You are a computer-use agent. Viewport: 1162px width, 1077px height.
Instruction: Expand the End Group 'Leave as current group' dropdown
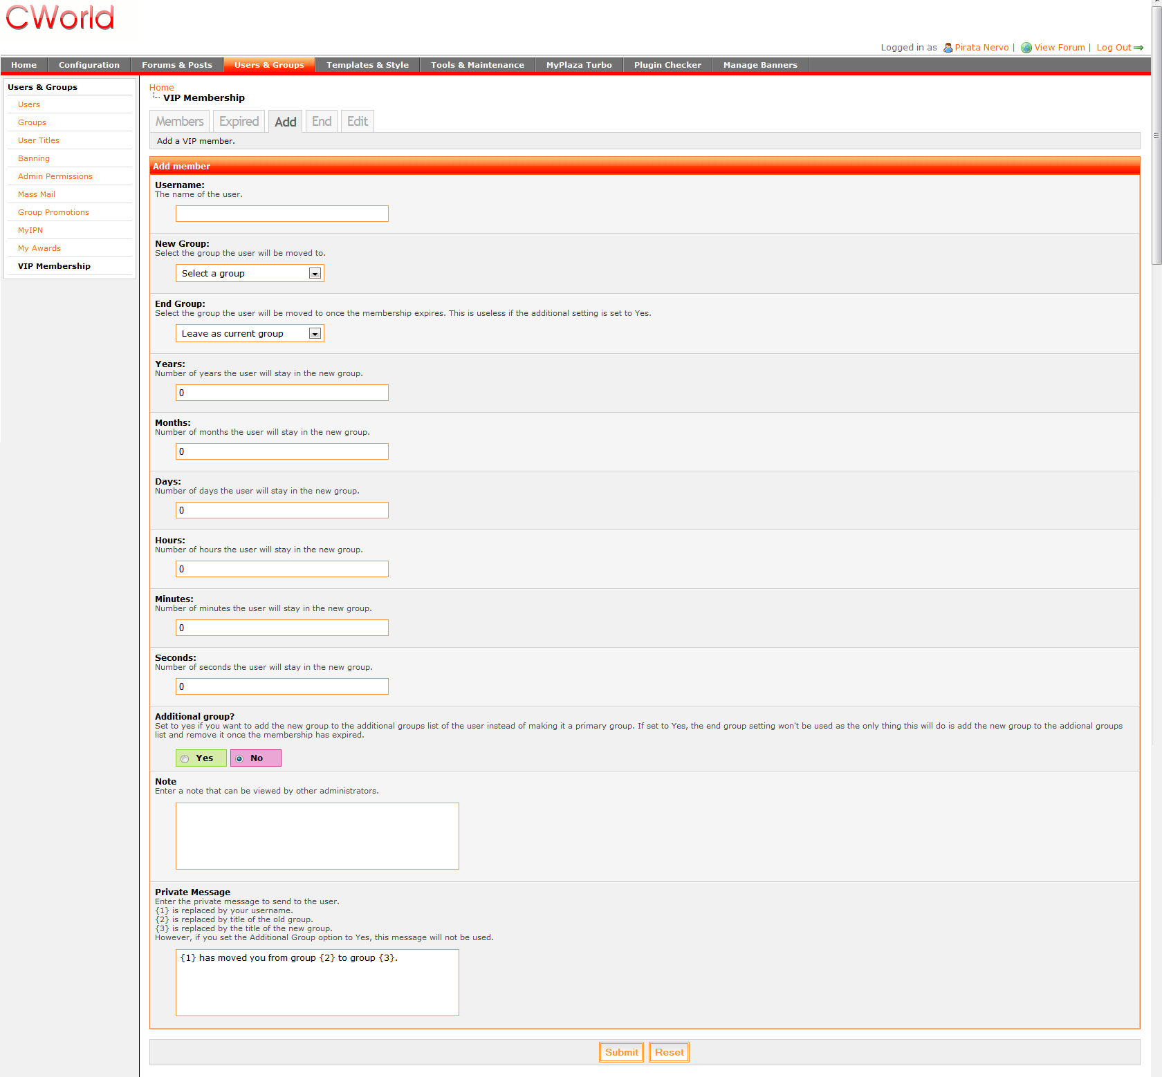(x=250, y=334)
